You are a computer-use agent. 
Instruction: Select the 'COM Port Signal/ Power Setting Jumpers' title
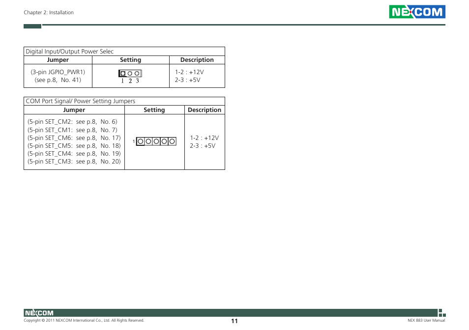pos(80,101)
